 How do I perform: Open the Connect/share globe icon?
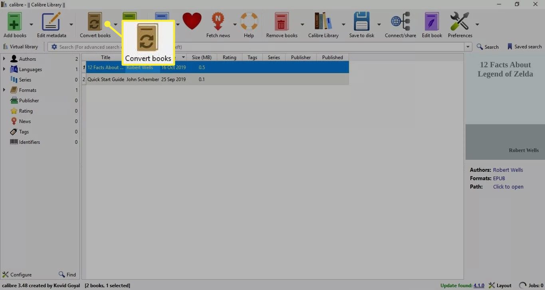(400, 21)
